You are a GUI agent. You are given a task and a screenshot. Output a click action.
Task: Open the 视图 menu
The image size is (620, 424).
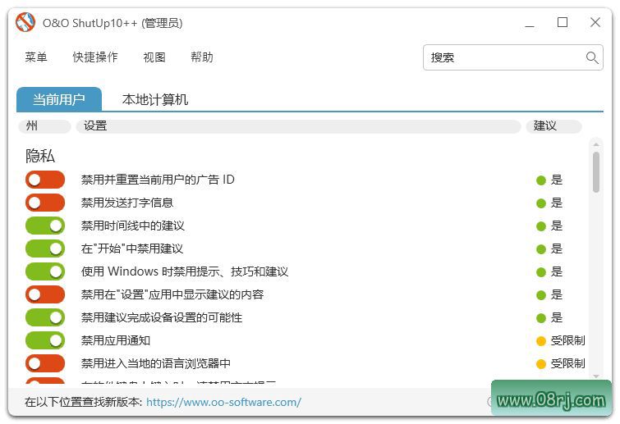(154, 57)
